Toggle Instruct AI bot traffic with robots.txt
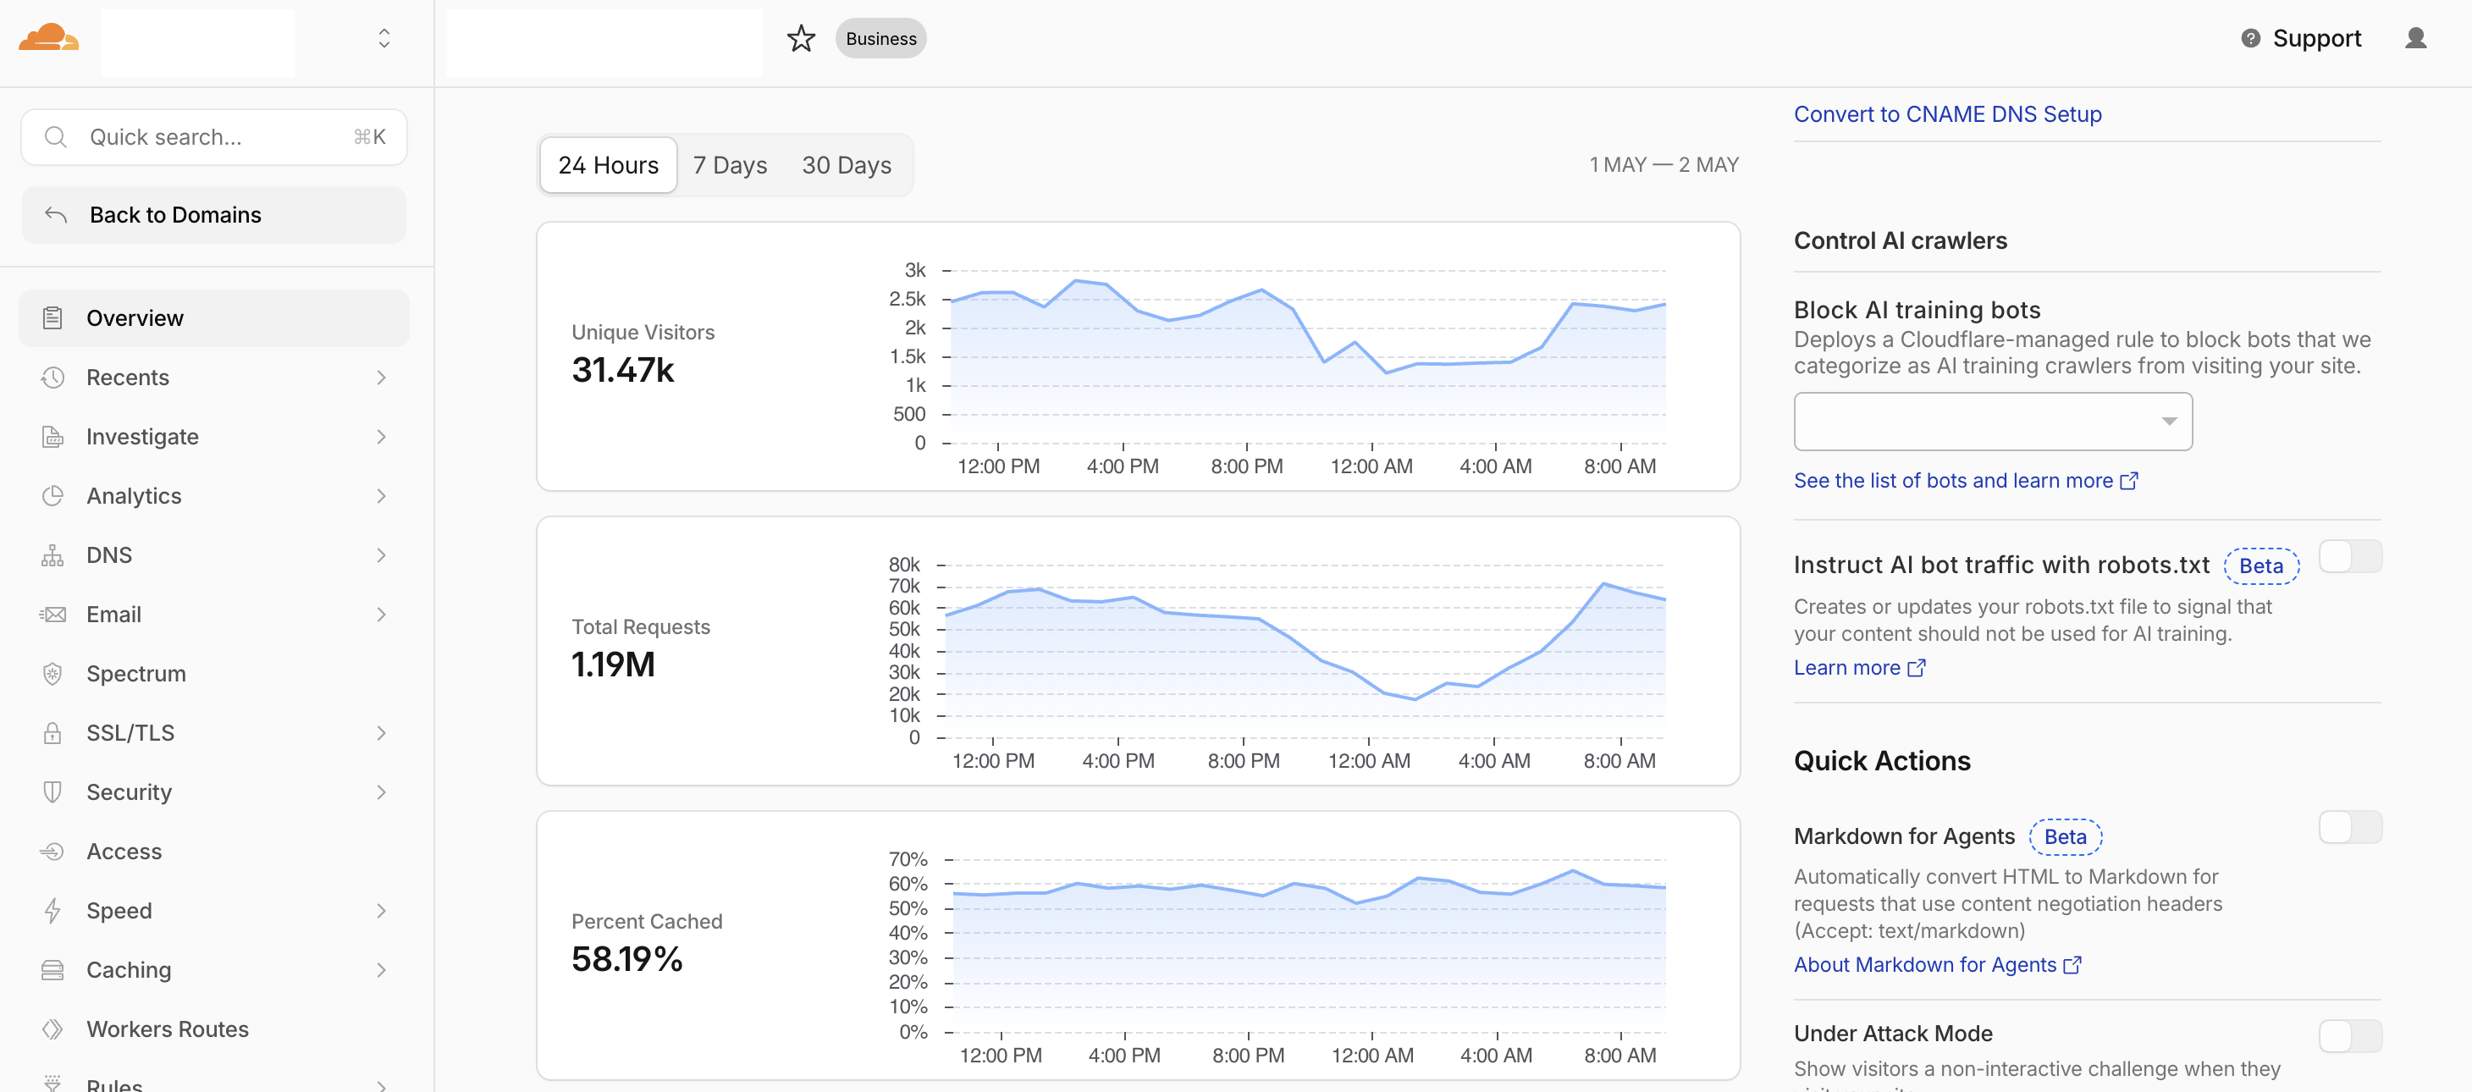The height and width of the screenshot is (1092, 2472). [x=2349, y=556]
